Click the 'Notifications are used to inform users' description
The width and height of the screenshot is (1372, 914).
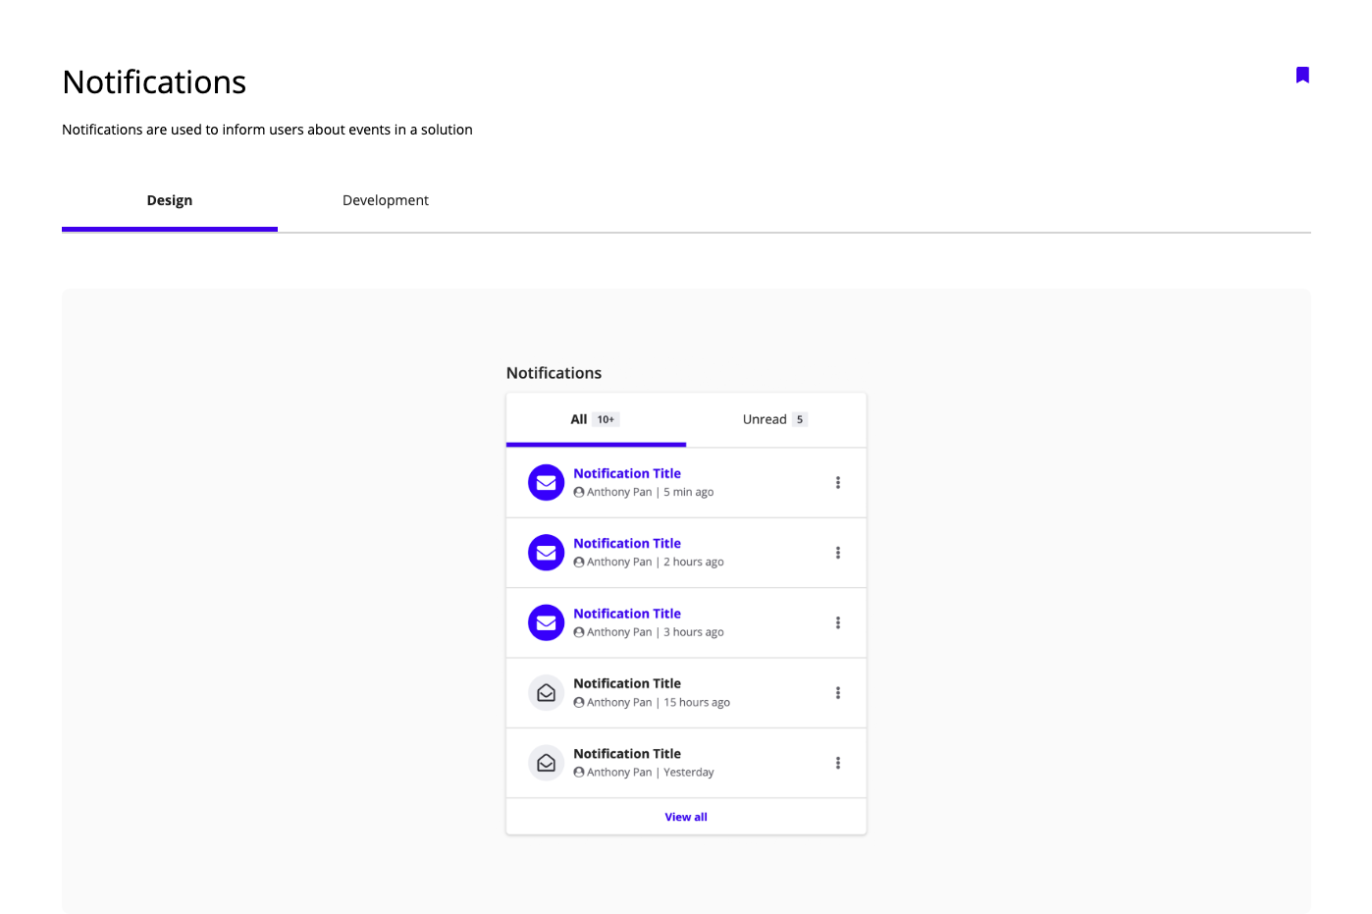pyautogui.click(x=267, y=130)
